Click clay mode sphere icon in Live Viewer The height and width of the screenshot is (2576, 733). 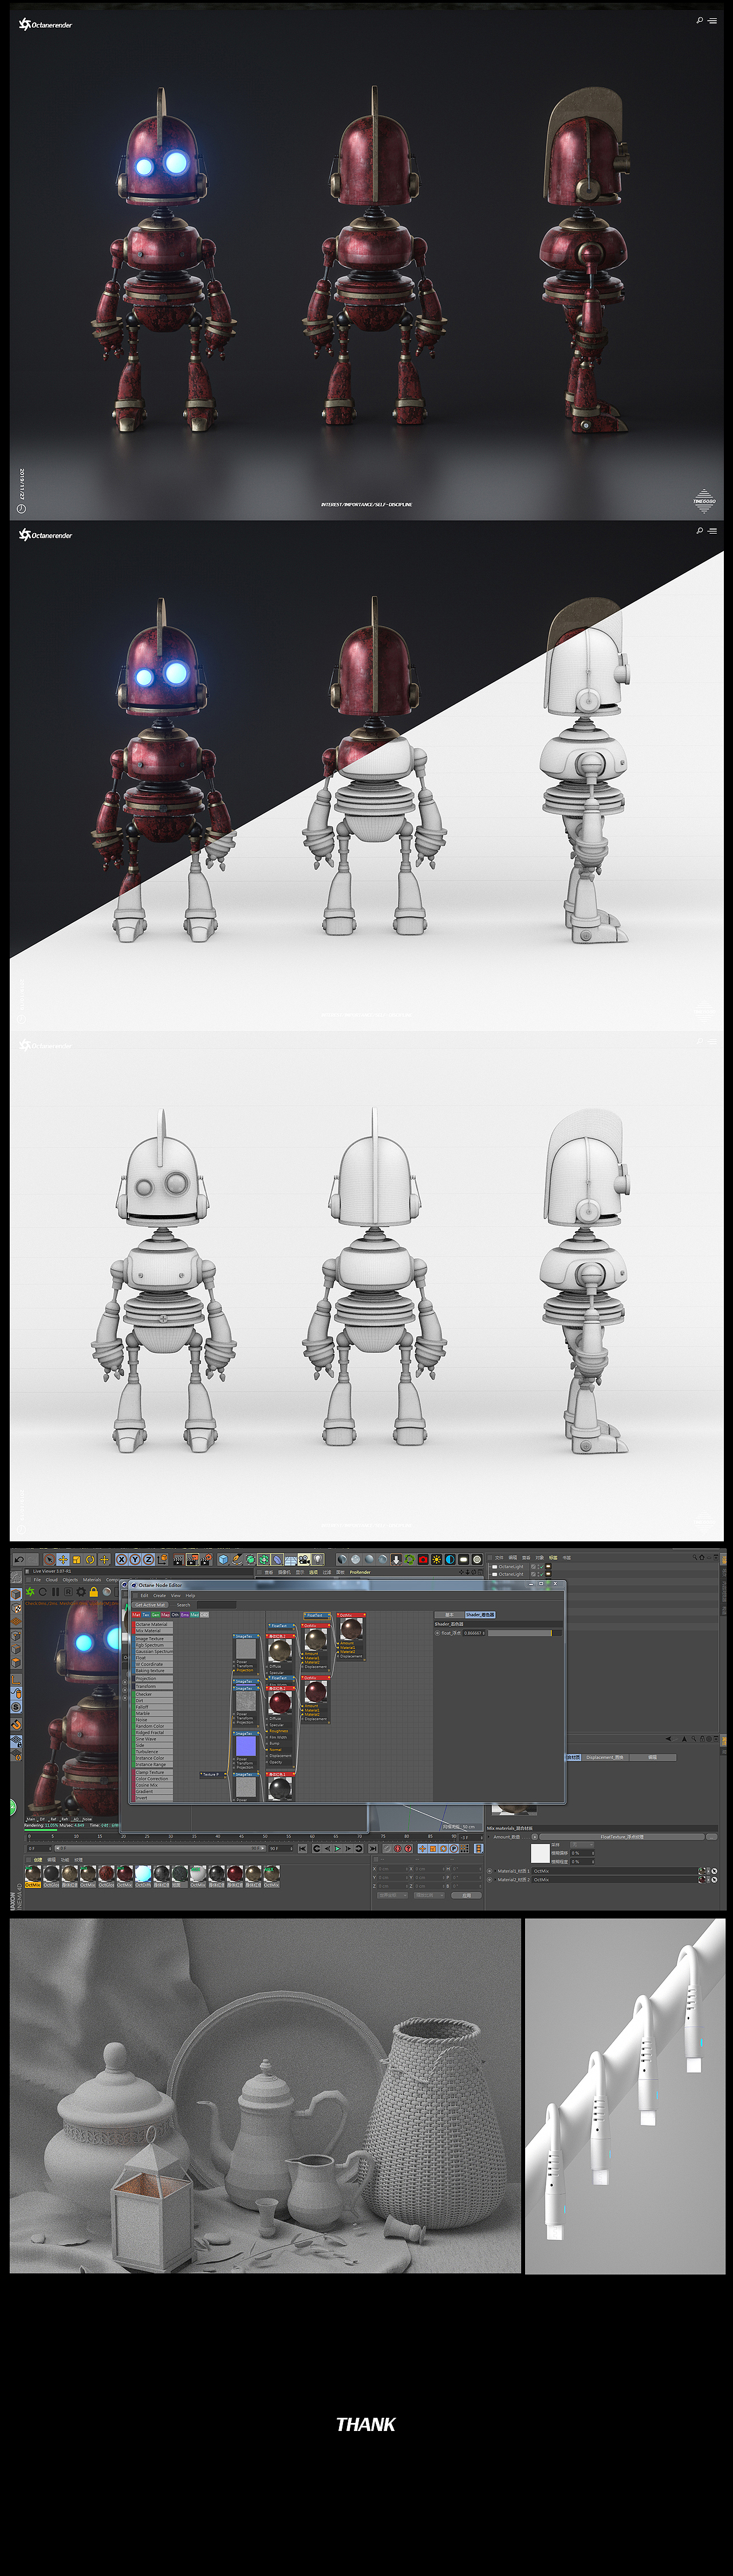106,1592
